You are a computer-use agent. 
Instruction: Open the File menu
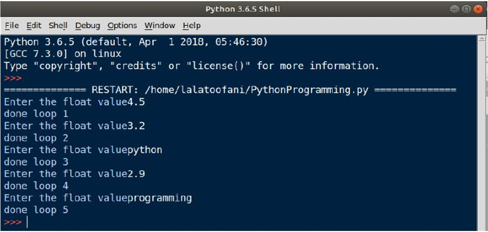(12, 25)
